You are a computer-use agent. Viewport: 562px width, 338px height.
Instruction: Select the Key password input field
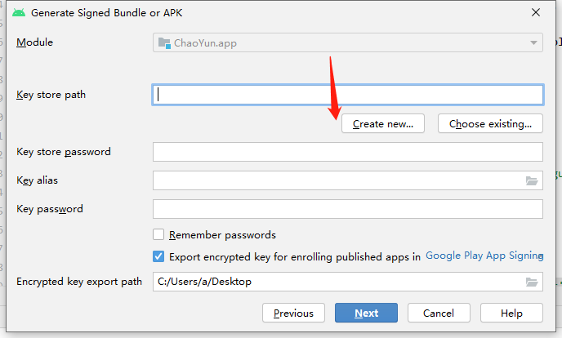click(347, 209)
